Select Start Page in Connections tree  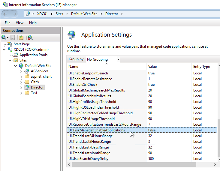pyautogui.click(x=22, y=44)
